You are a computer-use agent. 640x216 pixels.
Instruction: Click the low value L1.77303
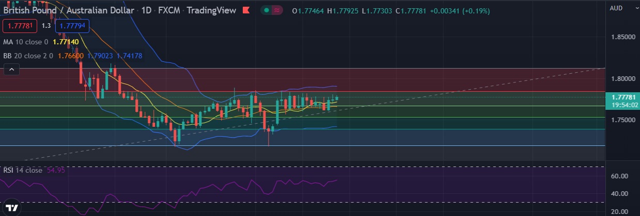(x=379, y=11)
